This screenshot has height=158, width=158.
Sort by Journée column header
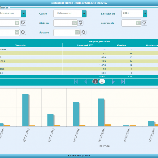pyautogui.click(x=20, y=45)
